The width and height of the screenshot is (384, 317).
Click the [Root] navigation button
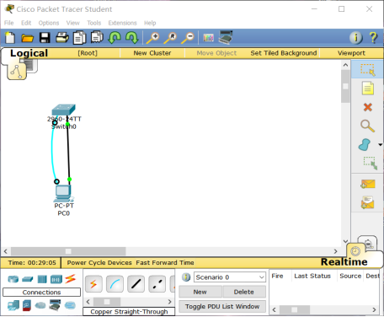[x=88, y=53]
